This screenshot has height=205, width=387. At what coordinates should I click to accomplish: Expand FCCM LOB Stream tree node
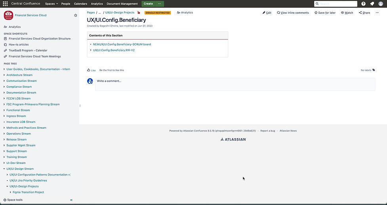(4, 98)
